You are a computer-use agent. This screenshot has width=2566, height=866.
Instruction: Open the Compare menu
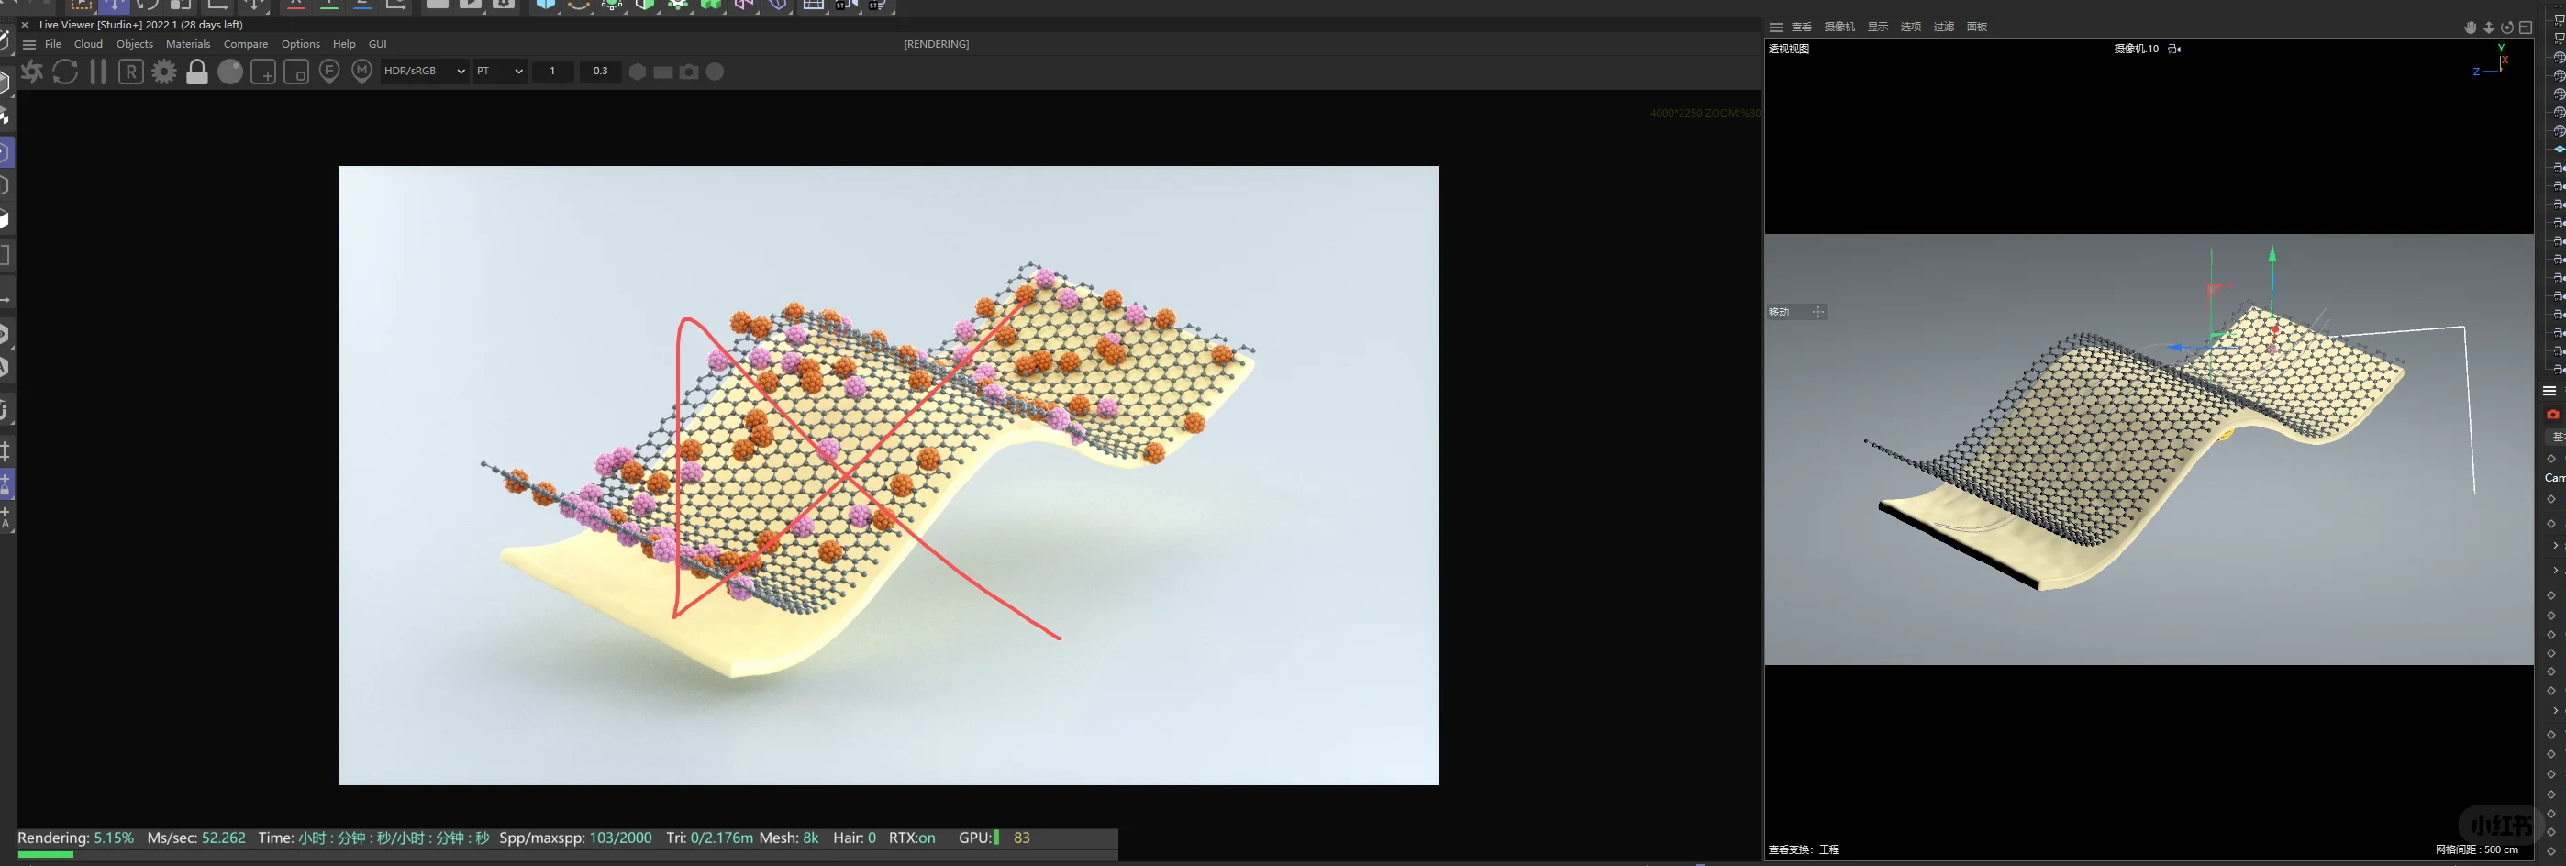point(246,44)
